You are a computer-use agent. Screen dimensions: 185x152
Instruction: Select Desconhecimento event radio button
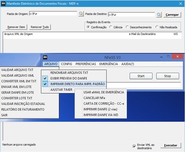[x=127, y=27]
